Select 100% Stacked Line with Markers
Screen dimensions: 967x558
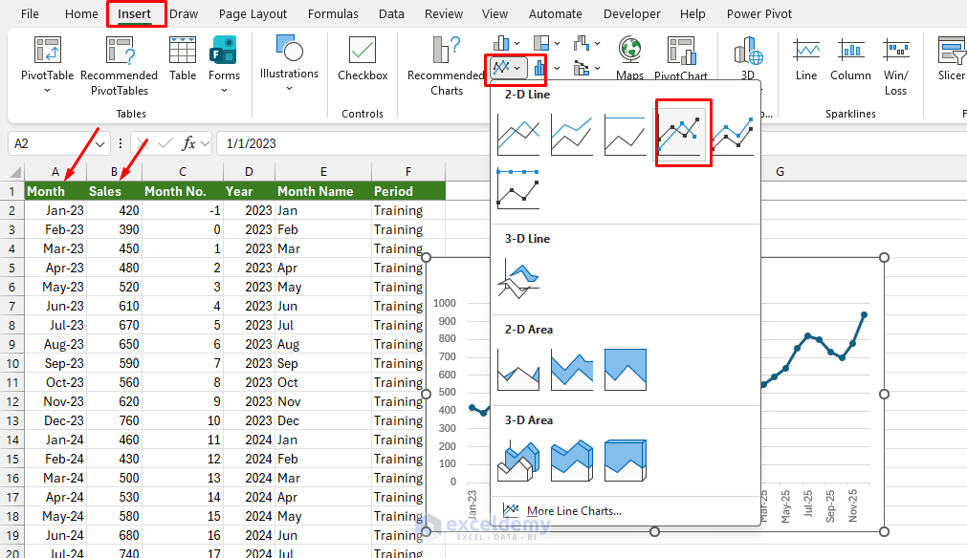coord(518,189)
